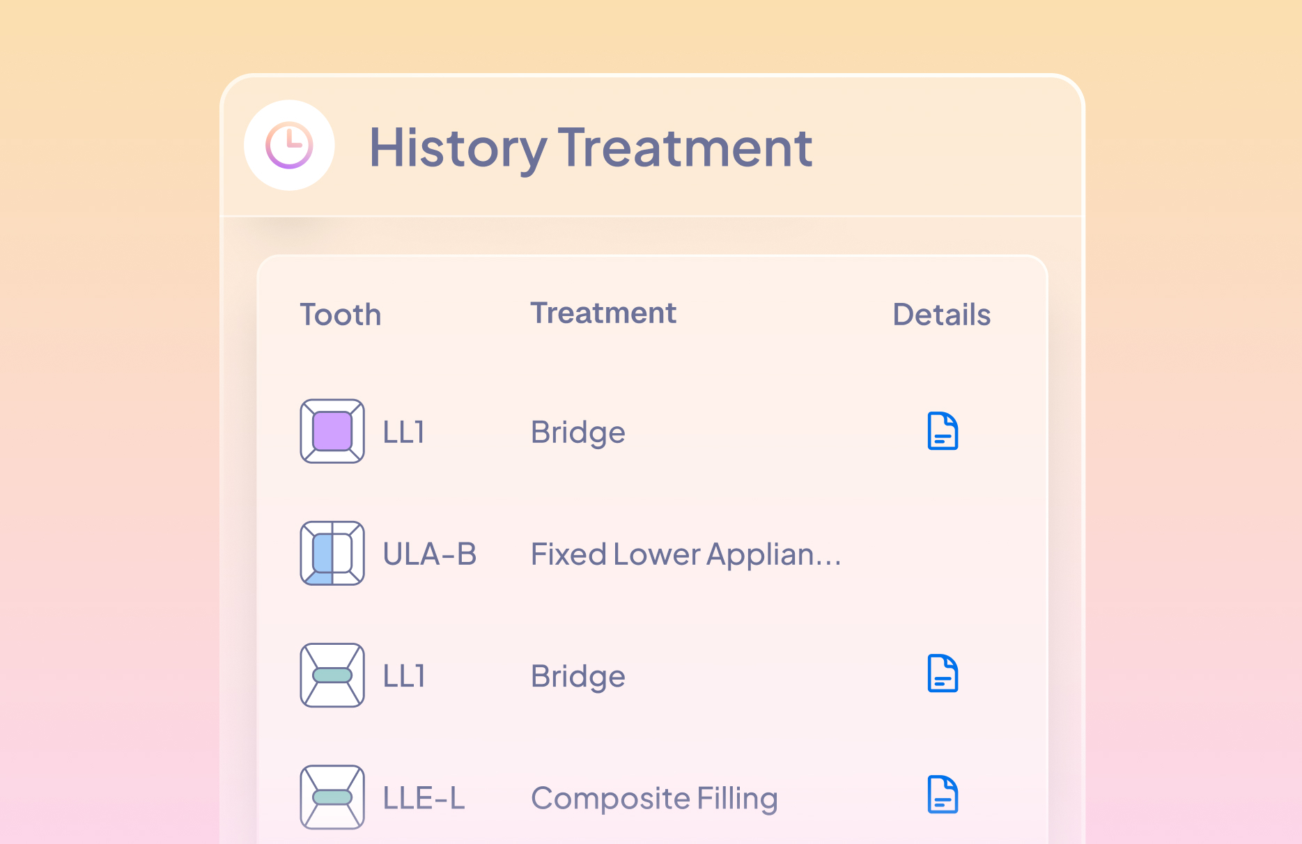Click the teal tooth diagram beside LL1
The image size is (1302, 844).
coord(332,675)
